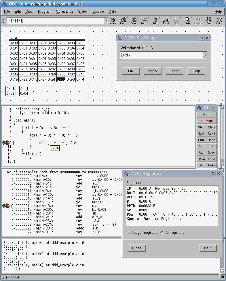Click the main DDD window bug icon

(x=4, y=4)
